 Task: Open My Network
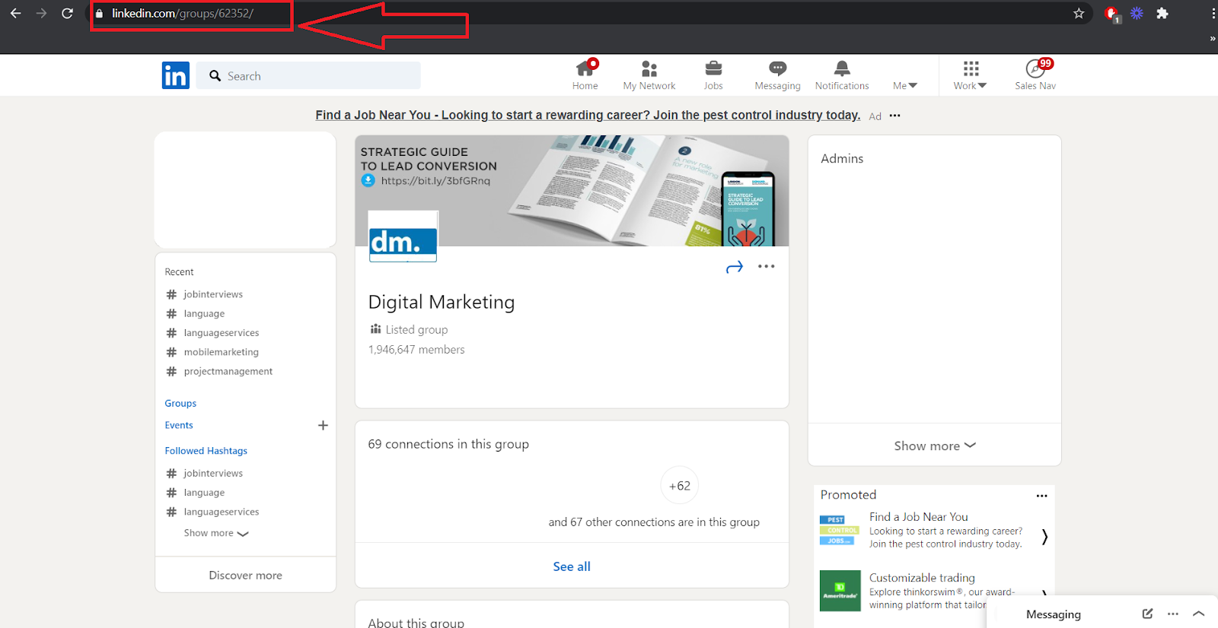pos(649,75)
